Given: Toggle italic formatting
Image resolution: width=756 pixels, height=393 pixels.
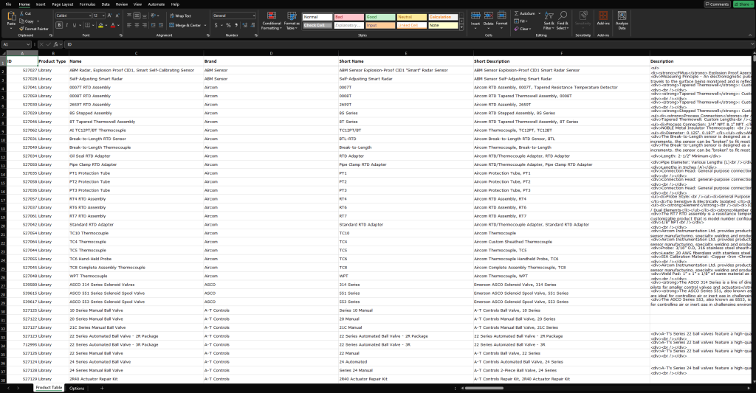Looking at the screenshot, I should tap(67, 24).
